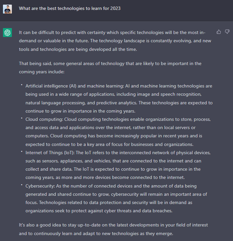The image size is (233, 241).
Task: Click the 'Cybersecurity:' heading text
Action: click(x=40, y=186)
